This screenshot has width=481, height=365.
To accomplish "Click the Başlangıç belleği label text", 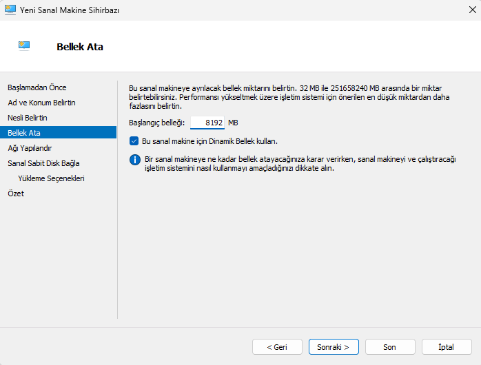I will 157,123.
